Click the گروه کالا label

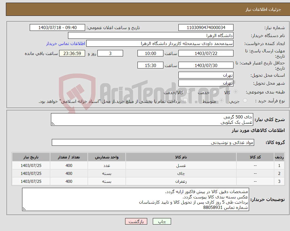pyautogui.click(x=275, y=142)
